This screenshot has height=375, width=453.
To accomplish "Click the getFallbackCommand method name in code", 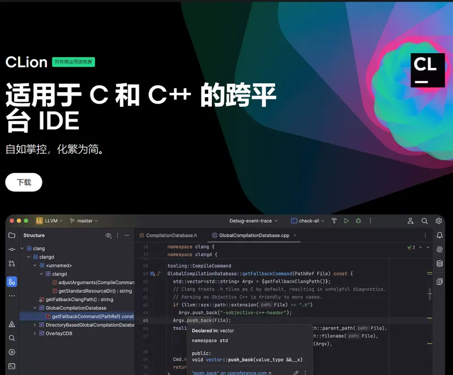I will pos(267,273).
